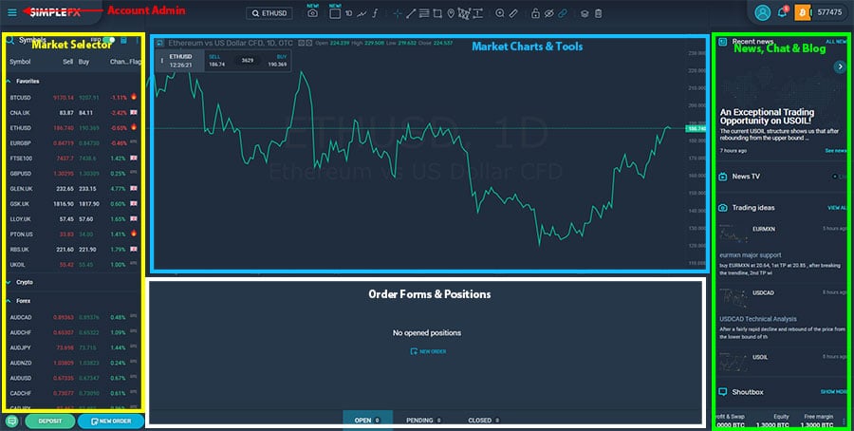Select the crosshair cursor tool
Viewport: 854px width, 431px height.
pos(397,14)
